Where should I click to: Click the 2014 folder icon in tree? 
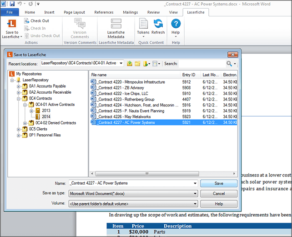click(x=38, y=116)
